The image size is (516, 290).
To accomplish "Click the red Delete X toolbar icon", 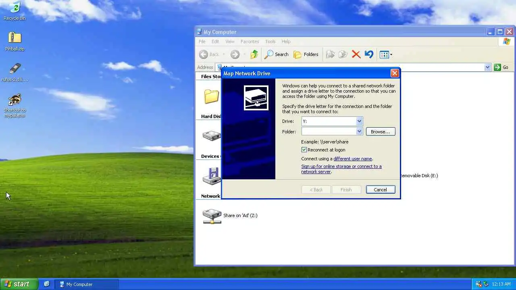I will (356, 54).
